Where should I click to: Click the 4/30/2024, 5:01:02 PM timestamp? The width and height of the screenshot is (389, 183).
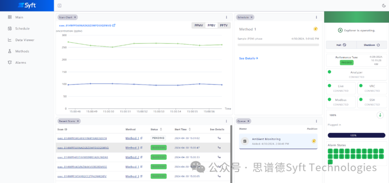coord(305,39)
